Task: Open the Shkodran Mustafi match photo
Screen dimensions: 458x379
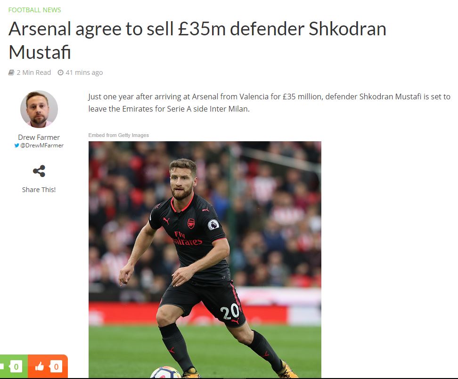Action: [x=205, y=260]
